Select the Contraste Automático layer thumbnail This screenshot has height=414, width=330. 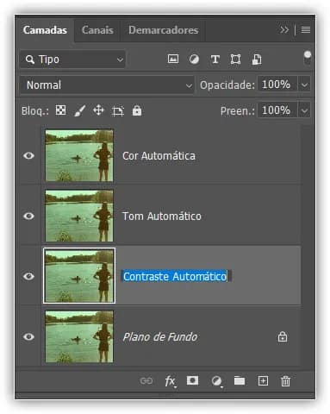coord(79,276)
